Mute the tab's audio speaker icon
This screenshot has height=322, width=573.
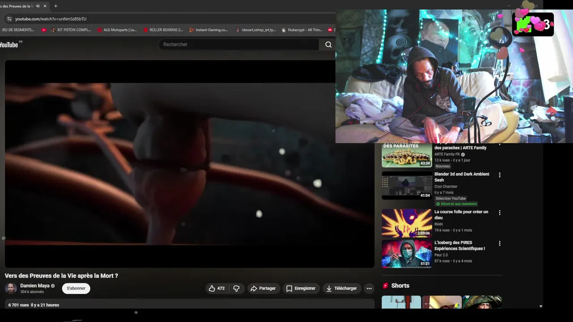click(38, 6)
